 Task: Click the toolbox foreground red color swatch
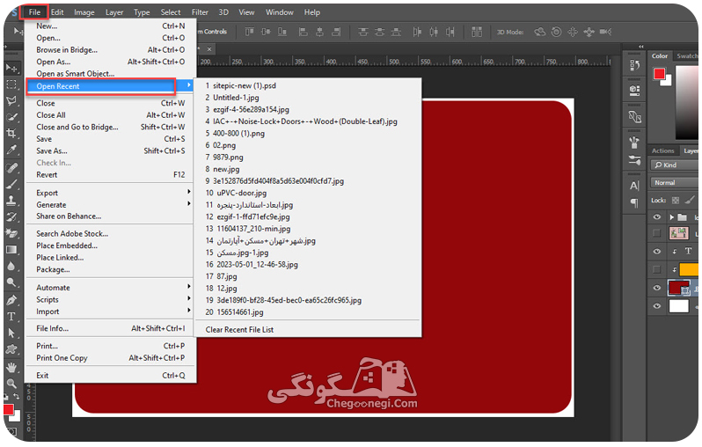pos(9,409)
